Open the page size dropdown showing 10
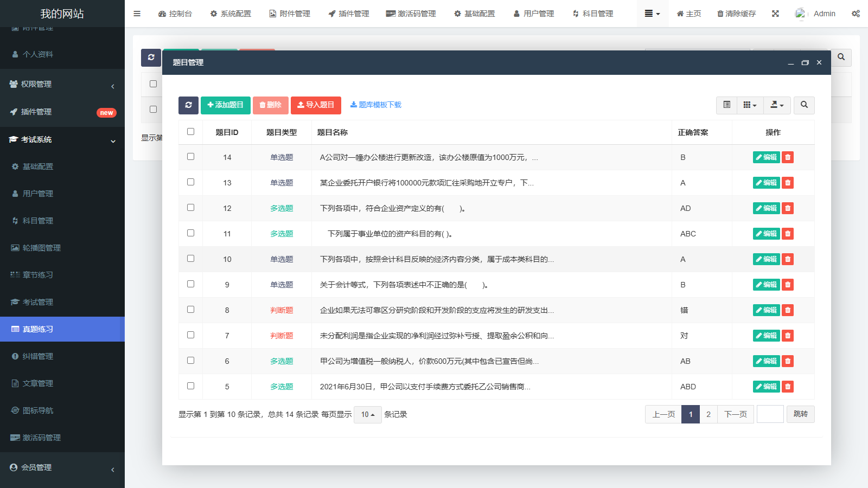The height and width of the screenshot is (488, 868). pyautogui.click(x=368, y=415)
